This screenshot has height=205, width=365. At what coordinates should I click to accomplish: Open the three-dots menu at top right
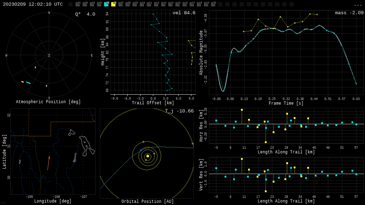pos(358,5)
